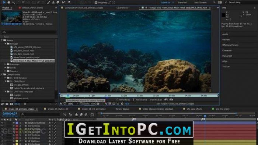
Task: Select the Clone Stamp tool
Action: 53,2
